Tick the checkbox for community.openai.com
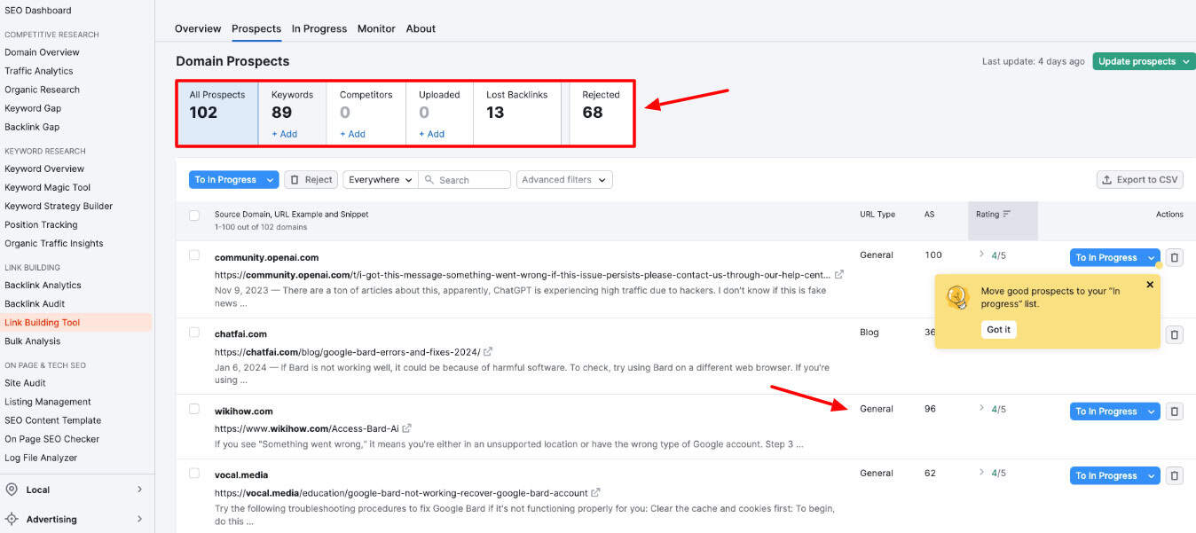Screen dimensions: 1196x533 [194, 255]
